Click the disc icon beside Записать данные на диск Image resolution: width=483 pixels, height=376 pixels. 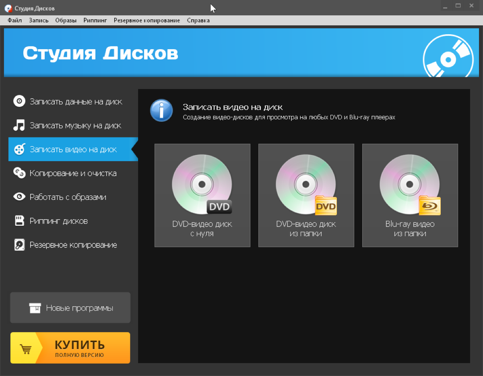click(19, 102)
